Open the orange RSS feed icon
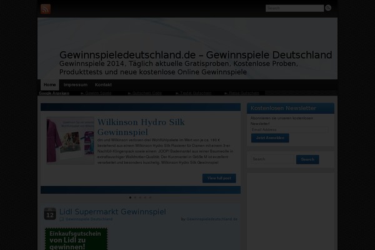The width and height of the screenshot is (375, 250). coord(46,9)
